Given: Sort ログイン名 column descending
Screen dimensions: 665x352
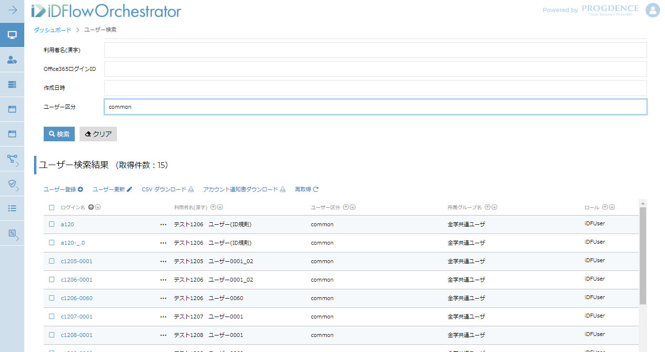Looking at the screenshot, I should 98,207.
